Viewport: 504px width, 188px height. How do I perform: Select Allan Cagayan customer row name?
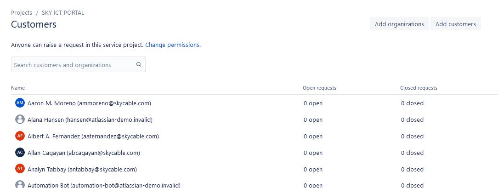click(x=84, y=153)
